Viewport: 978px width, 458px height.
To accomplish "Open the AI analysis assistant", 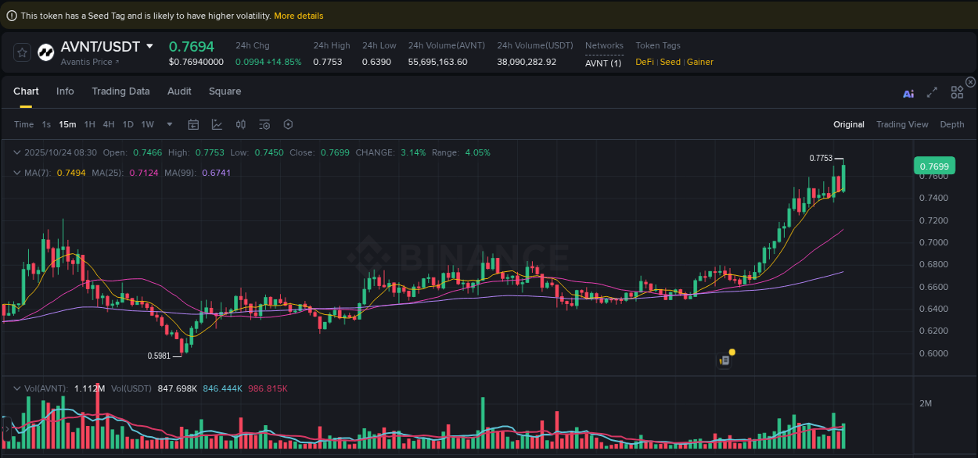I will click(908, 92).
